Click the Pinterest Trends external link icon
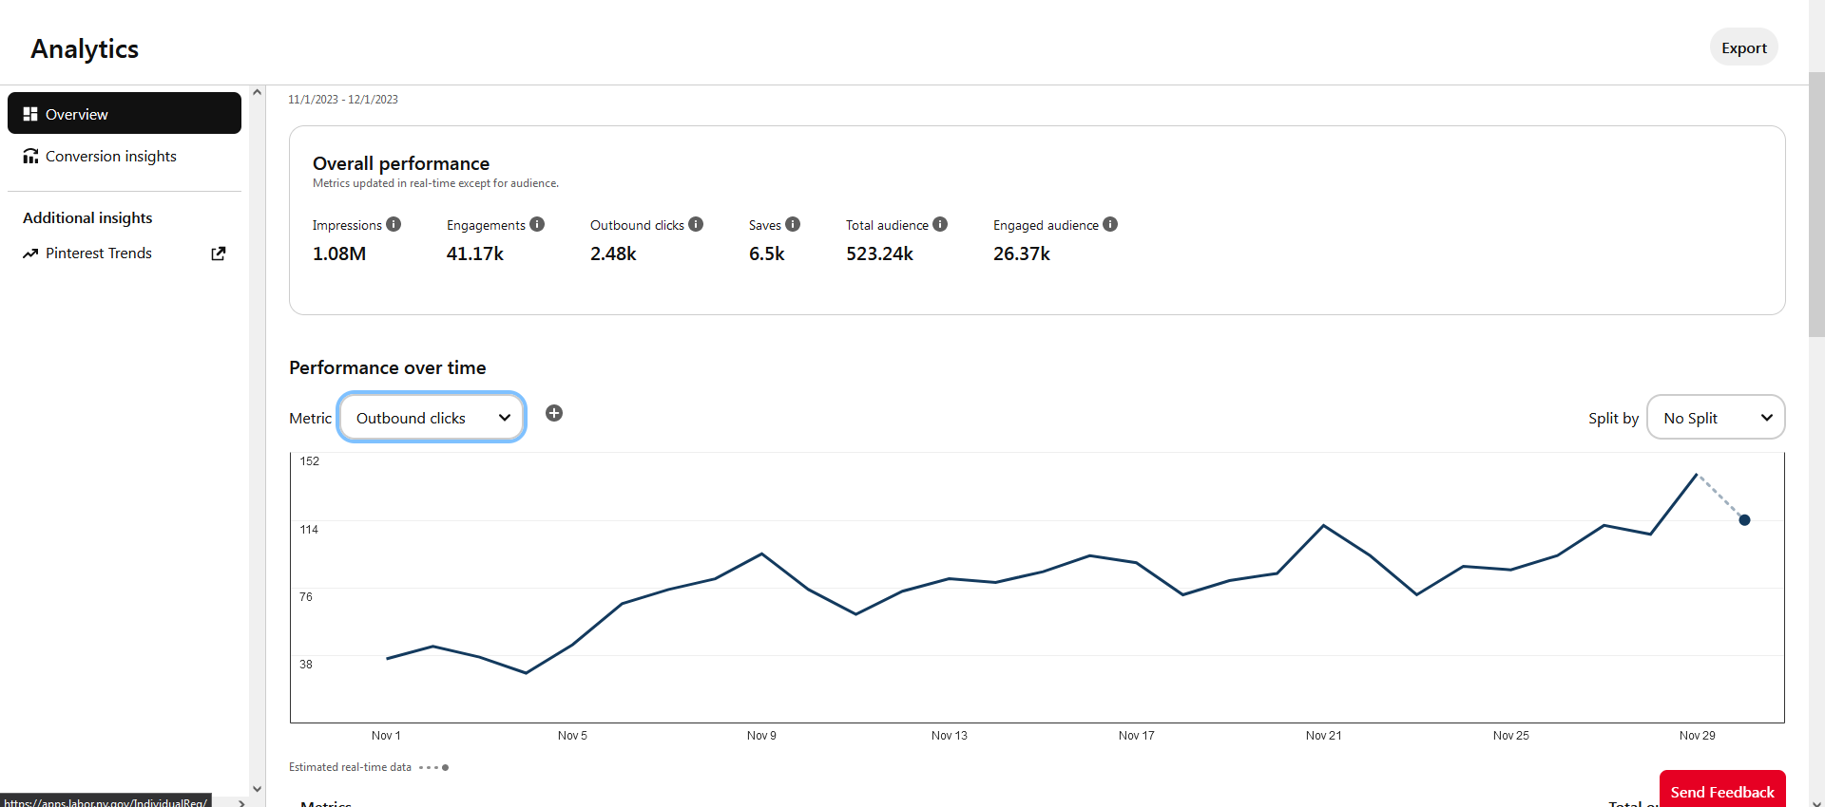The width and height of the screenshot is (1825, 807). click(x=219, y=253)
